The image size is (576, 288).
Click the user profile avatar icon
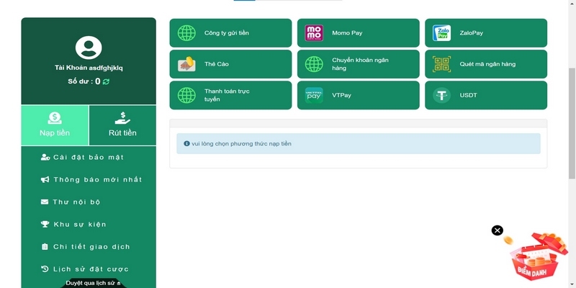89,48
